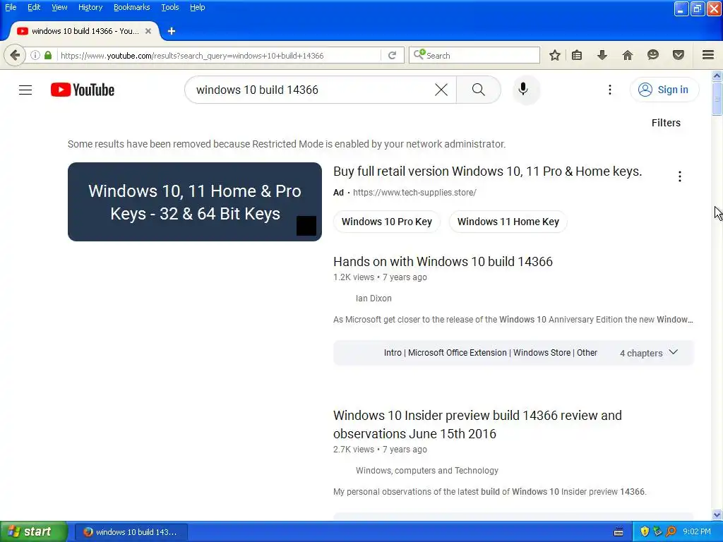Open the Bookmarks menu
This screenshot has height=542, width=723.
[131, 7]
